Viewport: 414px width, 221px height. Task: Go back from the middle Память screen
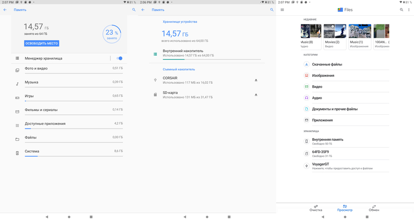click(x=143, y=10)
